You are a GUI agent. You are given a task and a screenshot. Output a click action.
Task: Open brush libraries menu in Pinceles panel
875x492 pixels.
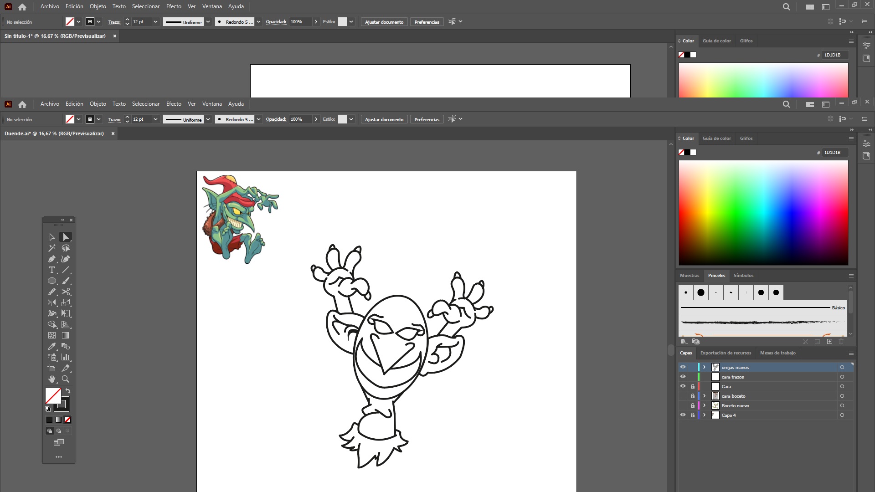[x=684, y=341]
